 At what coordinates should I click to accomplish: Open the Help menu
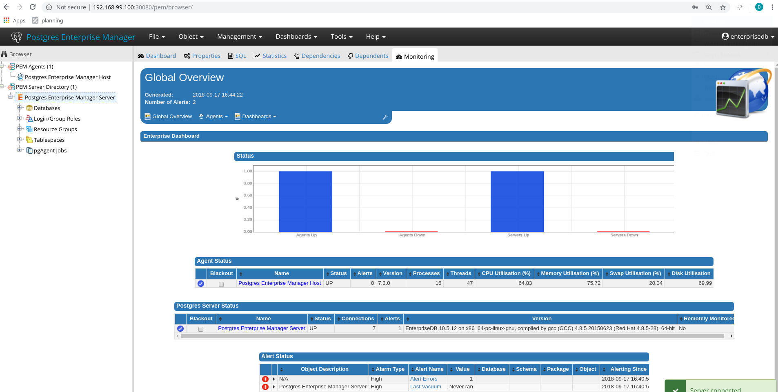click(376, 37)
